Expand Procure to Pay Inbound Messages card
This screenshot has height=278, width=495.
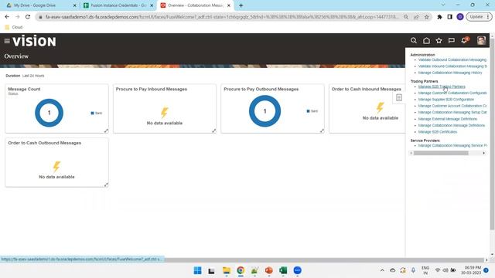tap(214, 131)
